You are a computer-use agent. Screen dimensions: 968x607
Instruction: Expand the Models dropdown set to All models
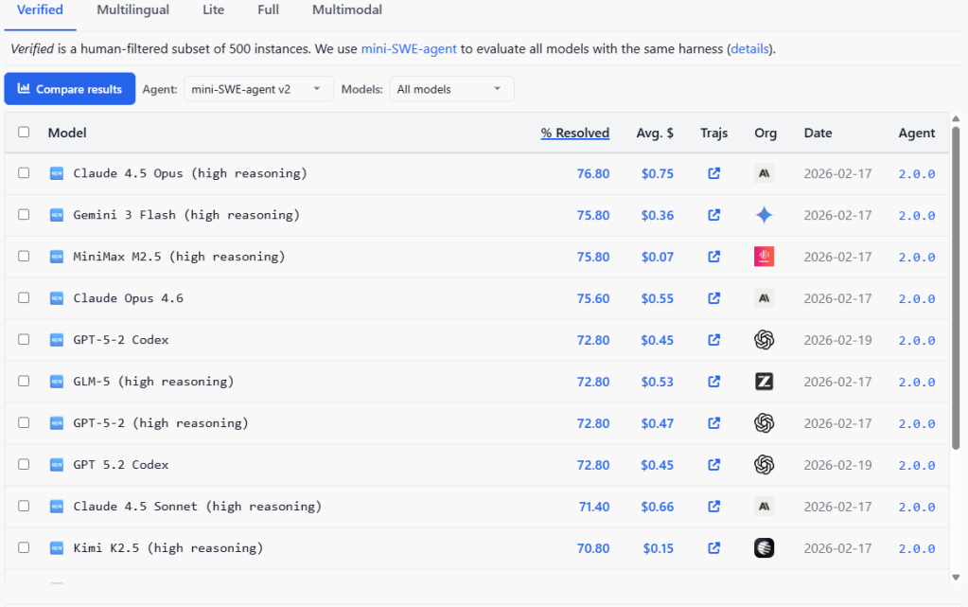click(x=450, y=89)
